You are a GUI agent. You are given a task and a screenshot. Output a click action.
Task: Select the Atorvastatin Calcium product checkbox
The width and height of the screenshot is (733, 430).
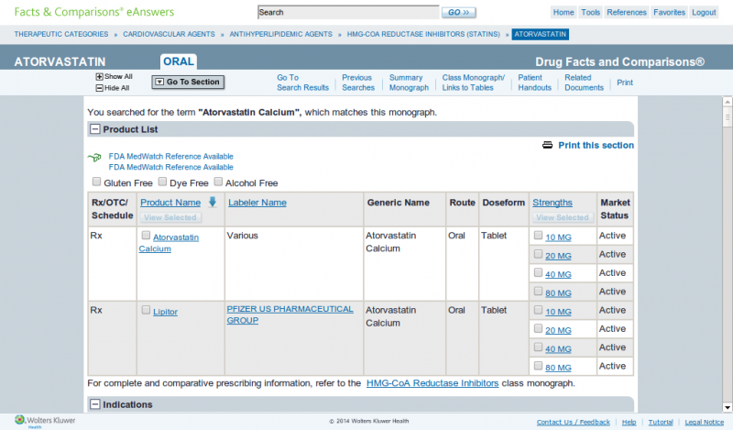coord(146,236)
